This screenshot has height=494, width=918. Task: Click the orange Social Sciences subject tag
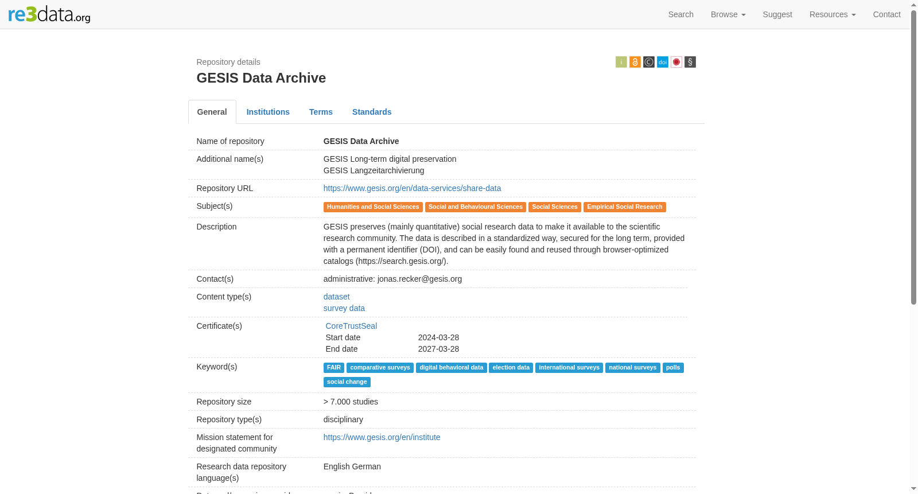555,207
